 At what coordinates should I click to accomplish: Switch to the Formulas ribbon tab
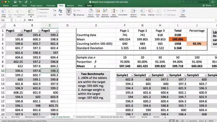point(51,6)
